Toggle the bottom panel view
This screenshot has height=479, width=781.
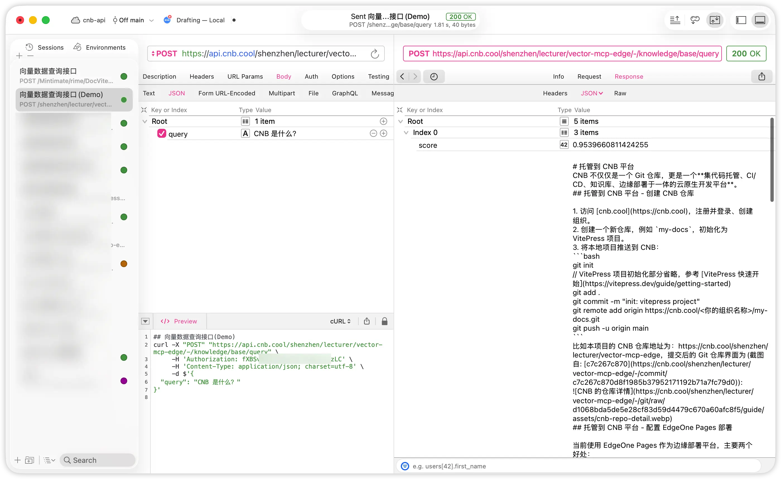point(760,20)
